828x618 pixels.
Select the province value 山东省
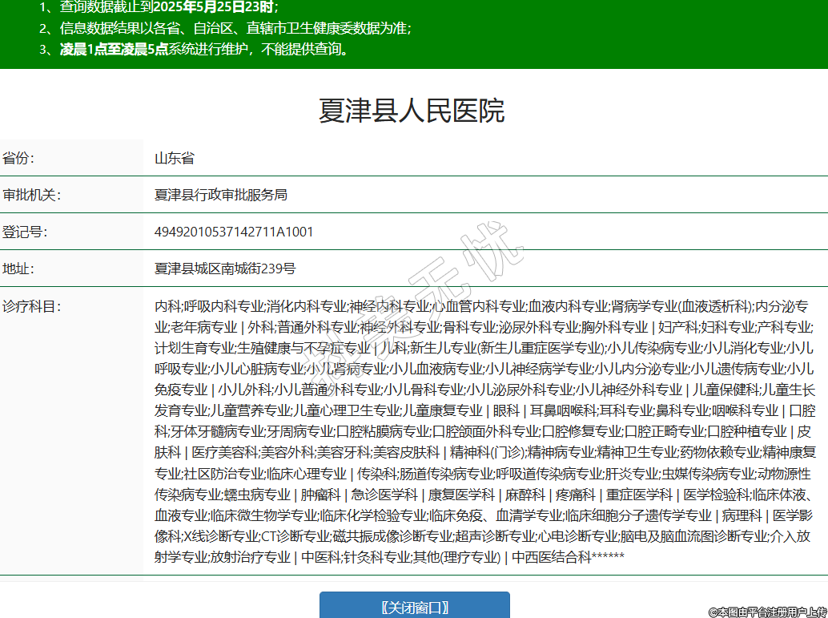point(175,158)
